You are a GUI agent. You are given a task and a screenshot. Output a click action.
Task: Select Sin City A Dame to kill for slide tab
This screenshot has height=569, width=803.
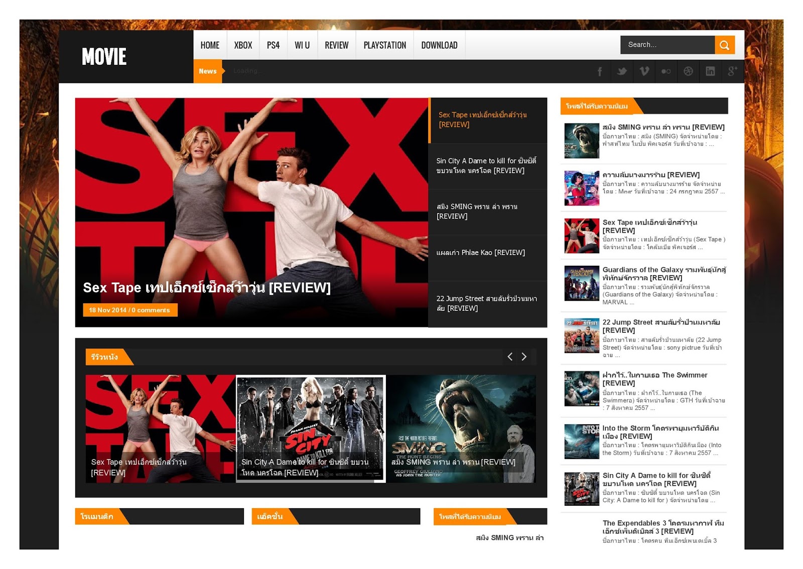[488, 166]
